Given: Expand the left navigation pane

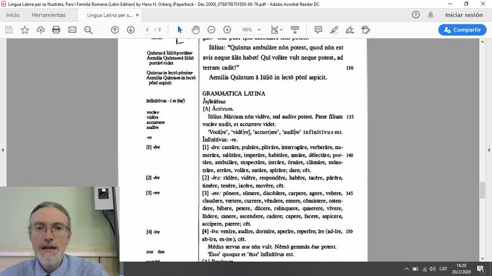Looking at the screenshot, I should pos(3,150).
